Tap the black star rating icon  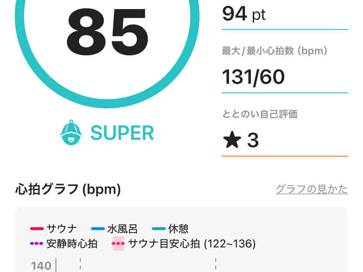232,141
